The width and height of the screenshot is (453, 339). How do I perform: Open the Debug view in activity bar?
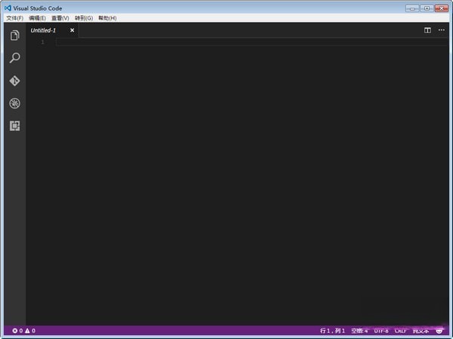pos(15,103)
